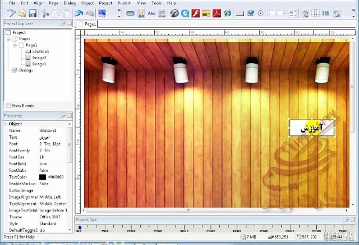
Task: Click the grey Redo arrow icon
Action: 89,13
